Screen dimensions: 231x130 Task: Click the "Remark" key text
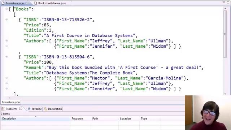(x=34, y=68)
